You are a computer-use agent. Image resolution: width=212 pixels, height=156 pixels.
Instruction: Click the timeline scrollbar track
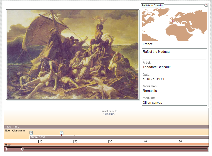(x=115, y=149)
